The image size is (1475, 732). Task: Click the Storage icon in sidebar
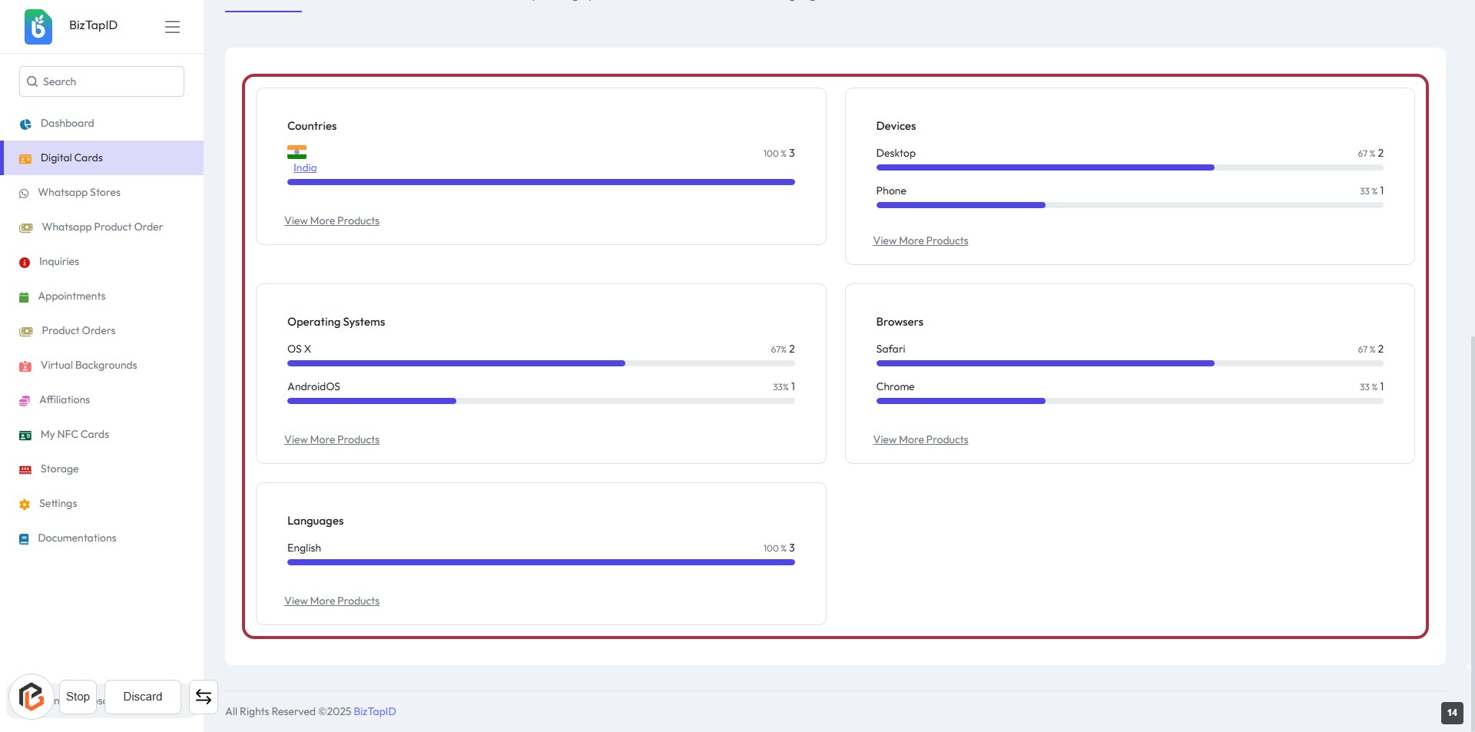click(25, 469)
